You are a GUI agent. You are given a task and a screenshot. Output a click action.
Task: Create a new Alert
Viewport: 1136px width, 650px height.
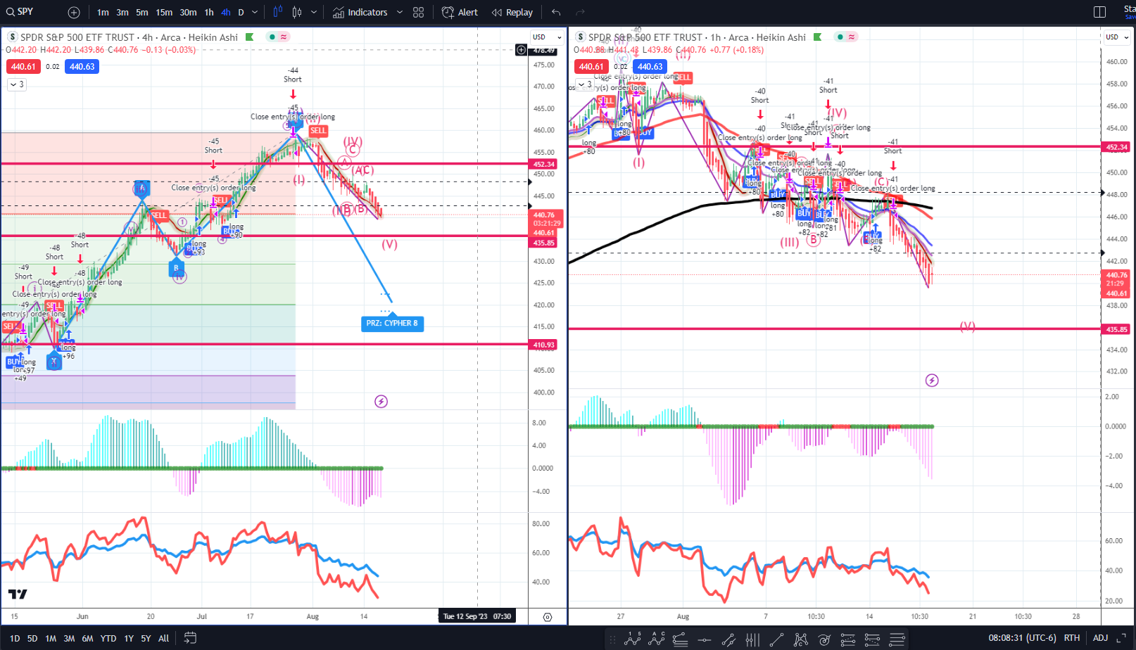pos(460,12)
